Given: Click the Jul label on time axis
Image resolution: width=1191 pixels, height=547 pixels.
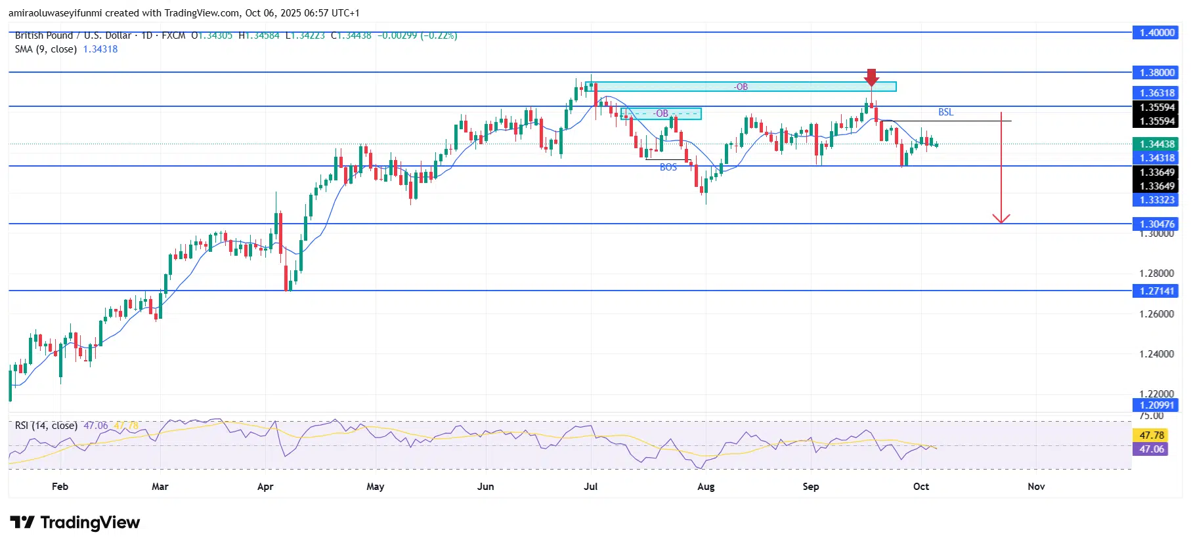Looking at the screenshot, I should coord(590,486).
